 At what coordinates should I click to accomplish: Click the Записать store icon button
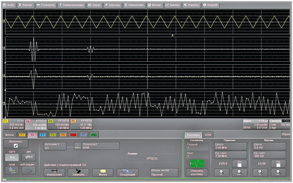pos(78,172)
